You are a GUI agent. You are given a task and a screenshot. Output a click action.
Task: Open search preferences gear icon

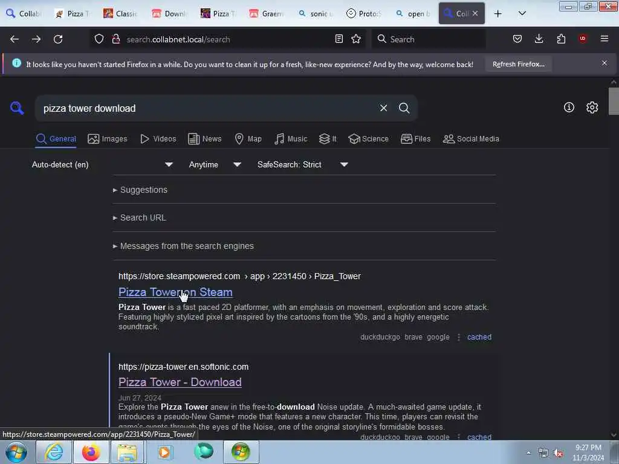pos(592,107)
